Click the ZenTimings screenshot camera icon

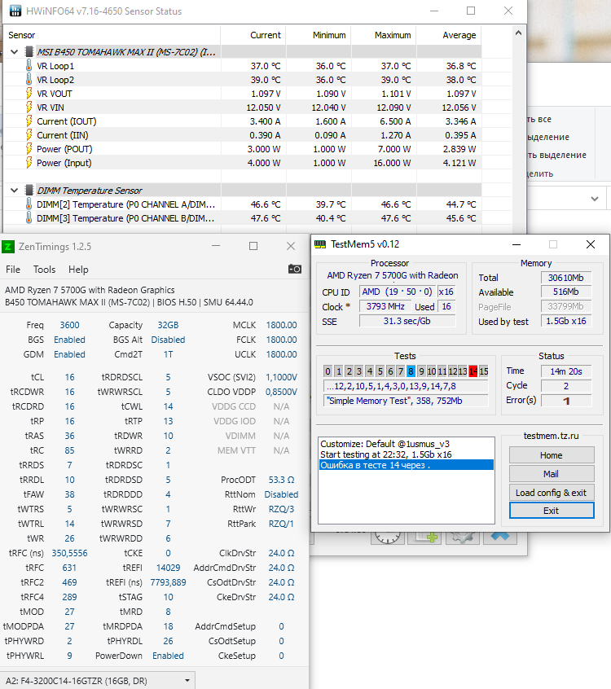pyautogui.click(x=295, y=269)
